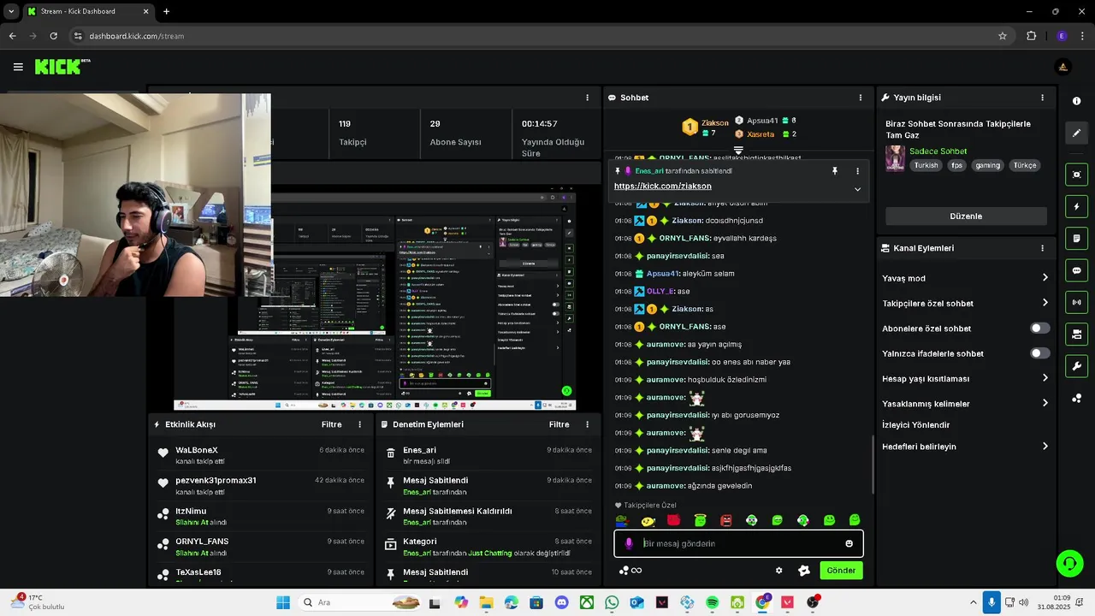Expand the pinned message chevron
Screen dimensions: 1095x616
[857, 189]
